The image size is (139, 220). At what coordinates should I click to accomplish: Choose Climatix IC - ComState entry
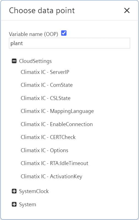coord(47,85)
